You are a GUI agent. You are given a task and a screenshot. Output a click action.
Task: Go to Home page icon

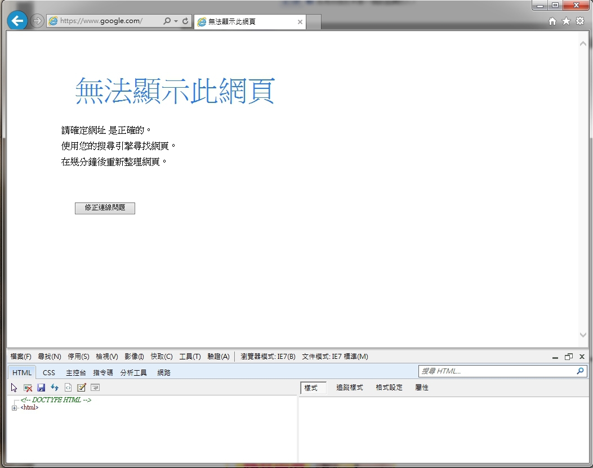(x=552, y=21)
